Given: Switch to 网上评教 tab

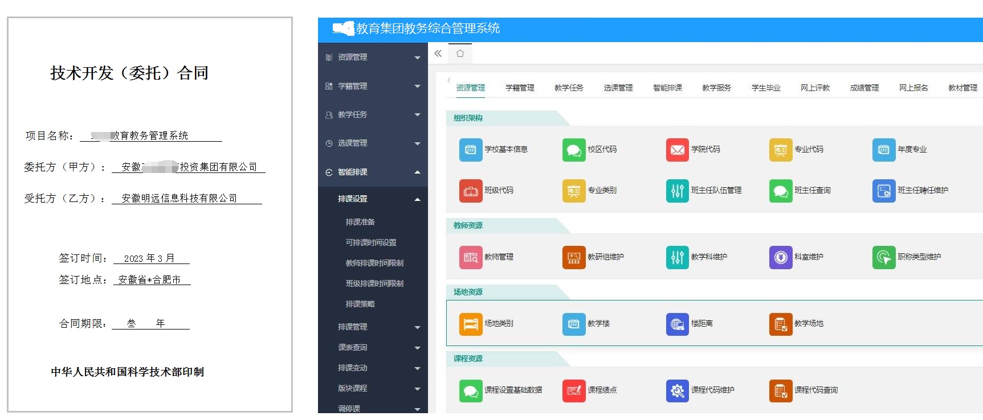Looking at the screenshot, I should (x=815, y=88).
